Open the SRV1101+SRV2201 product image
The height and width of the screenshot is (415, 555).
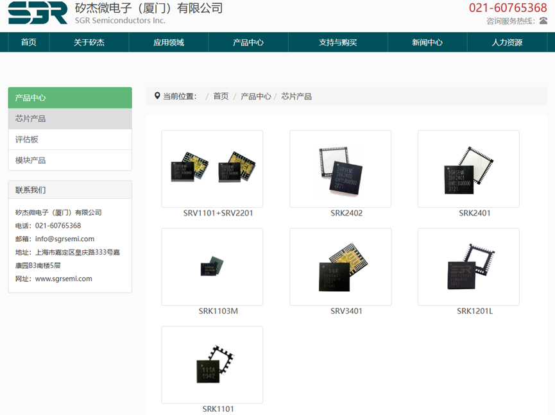(212, 169)
